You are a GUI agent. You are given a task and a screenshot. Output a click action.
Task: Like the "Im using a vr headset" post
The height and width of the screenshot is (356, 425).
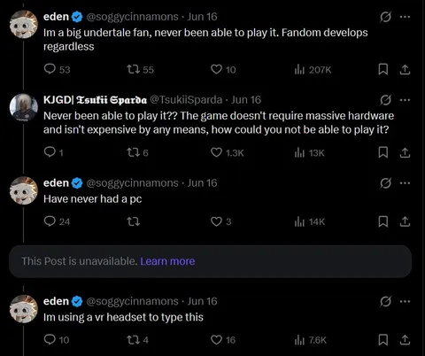(223, 340)
